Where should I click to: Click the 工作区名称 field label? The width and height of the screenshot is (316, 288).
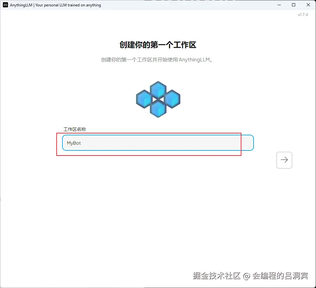pos(75,129)
